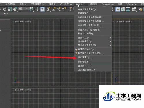Toggle the 3D Snaps icon

48,9
